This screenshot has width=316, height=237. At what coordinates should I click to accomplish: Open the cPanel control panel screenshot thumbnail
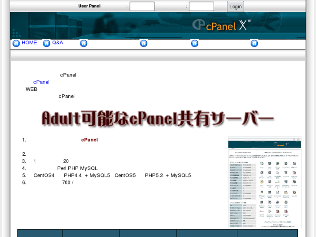(265, 182)
